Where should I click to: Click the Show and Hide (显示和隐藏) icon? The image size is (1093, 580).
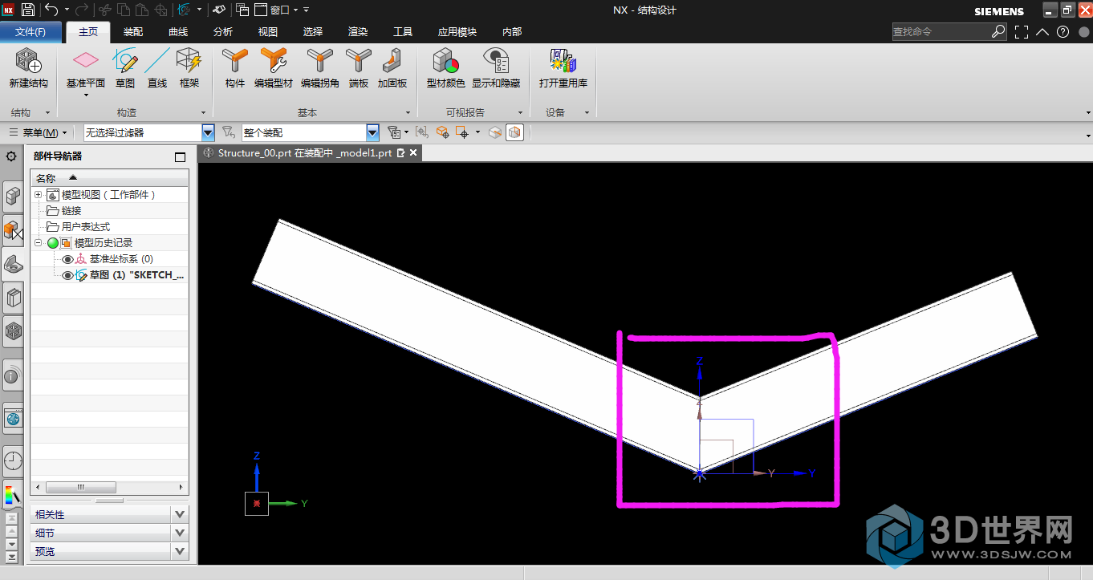point(496,61)
